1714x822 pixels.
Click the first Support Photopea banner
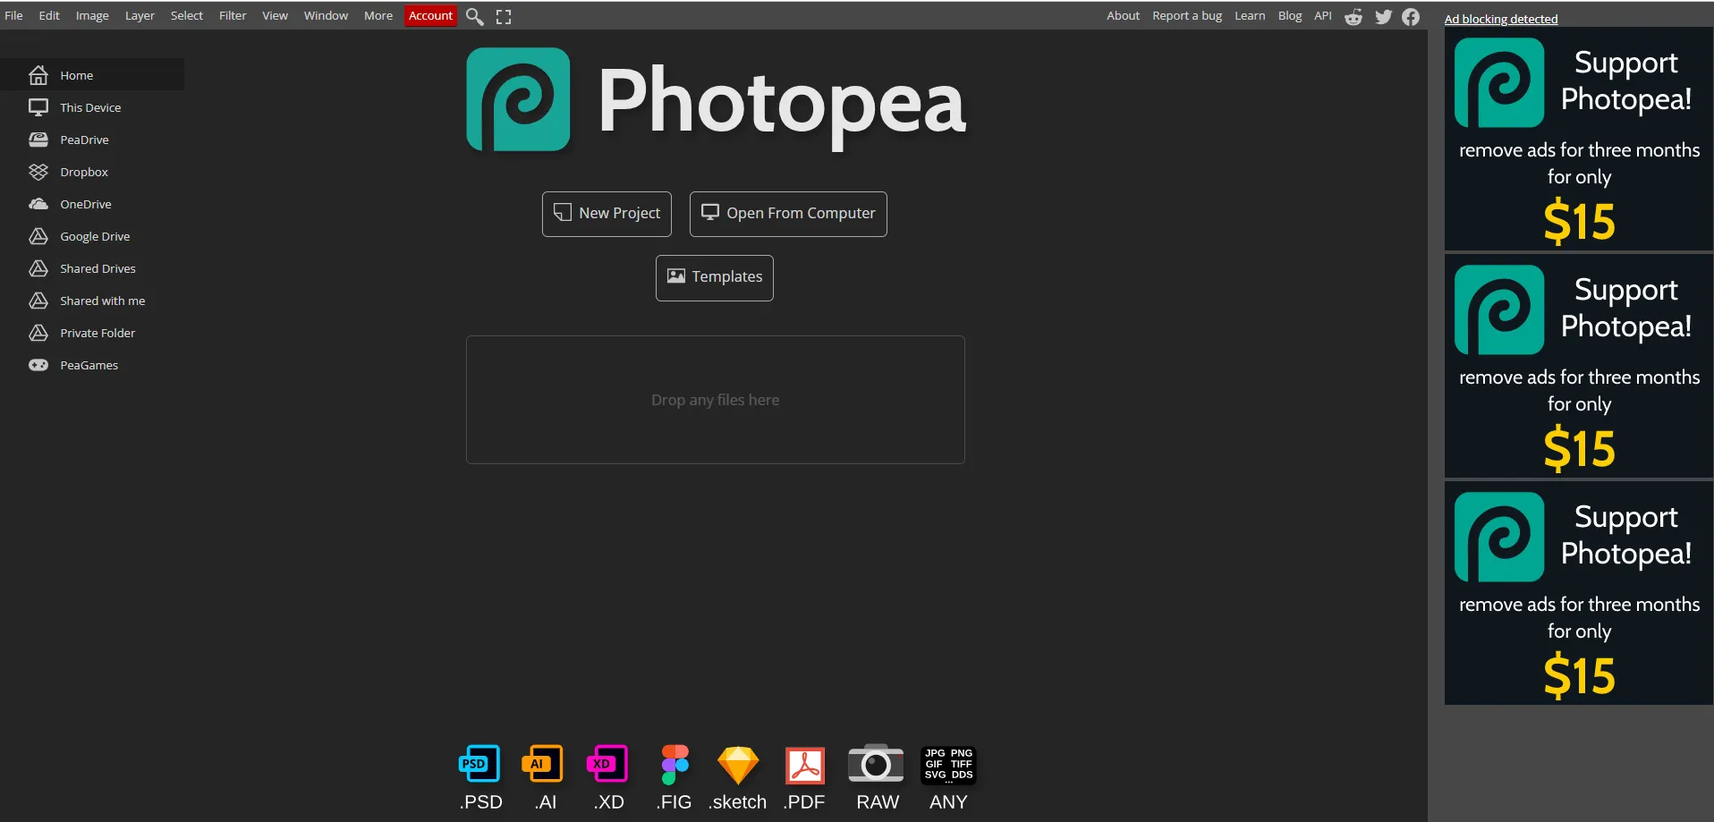[x=1579, y=139]
